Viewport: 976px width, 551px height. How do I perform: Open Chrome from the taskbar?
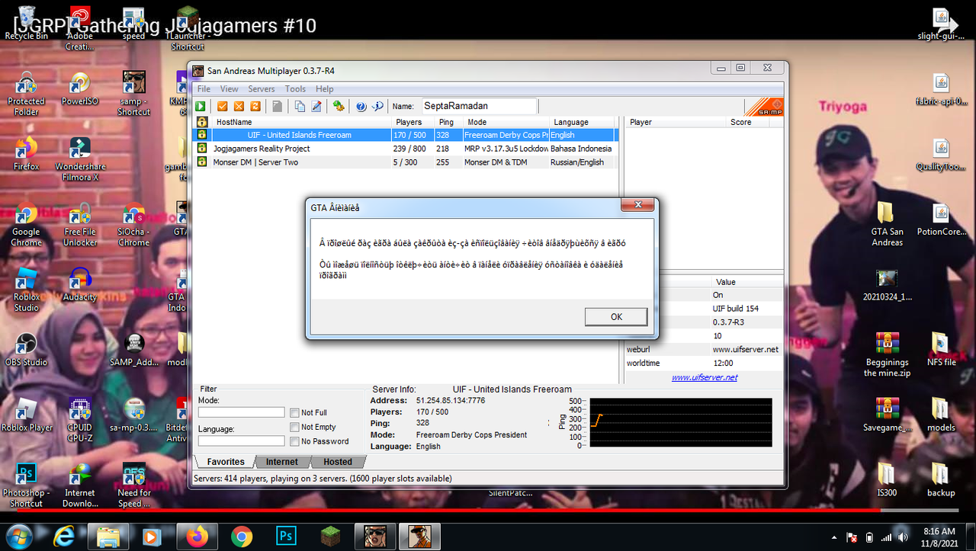point(242,537)
